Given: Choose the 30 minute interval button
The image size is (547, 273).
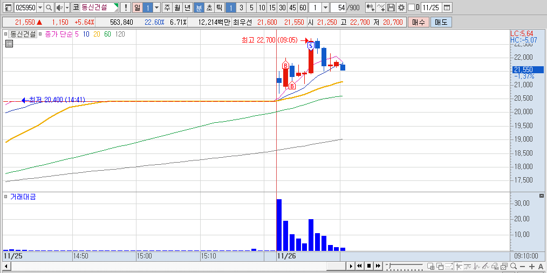Looking at the screenshot, I should click(x=283, y=8).
